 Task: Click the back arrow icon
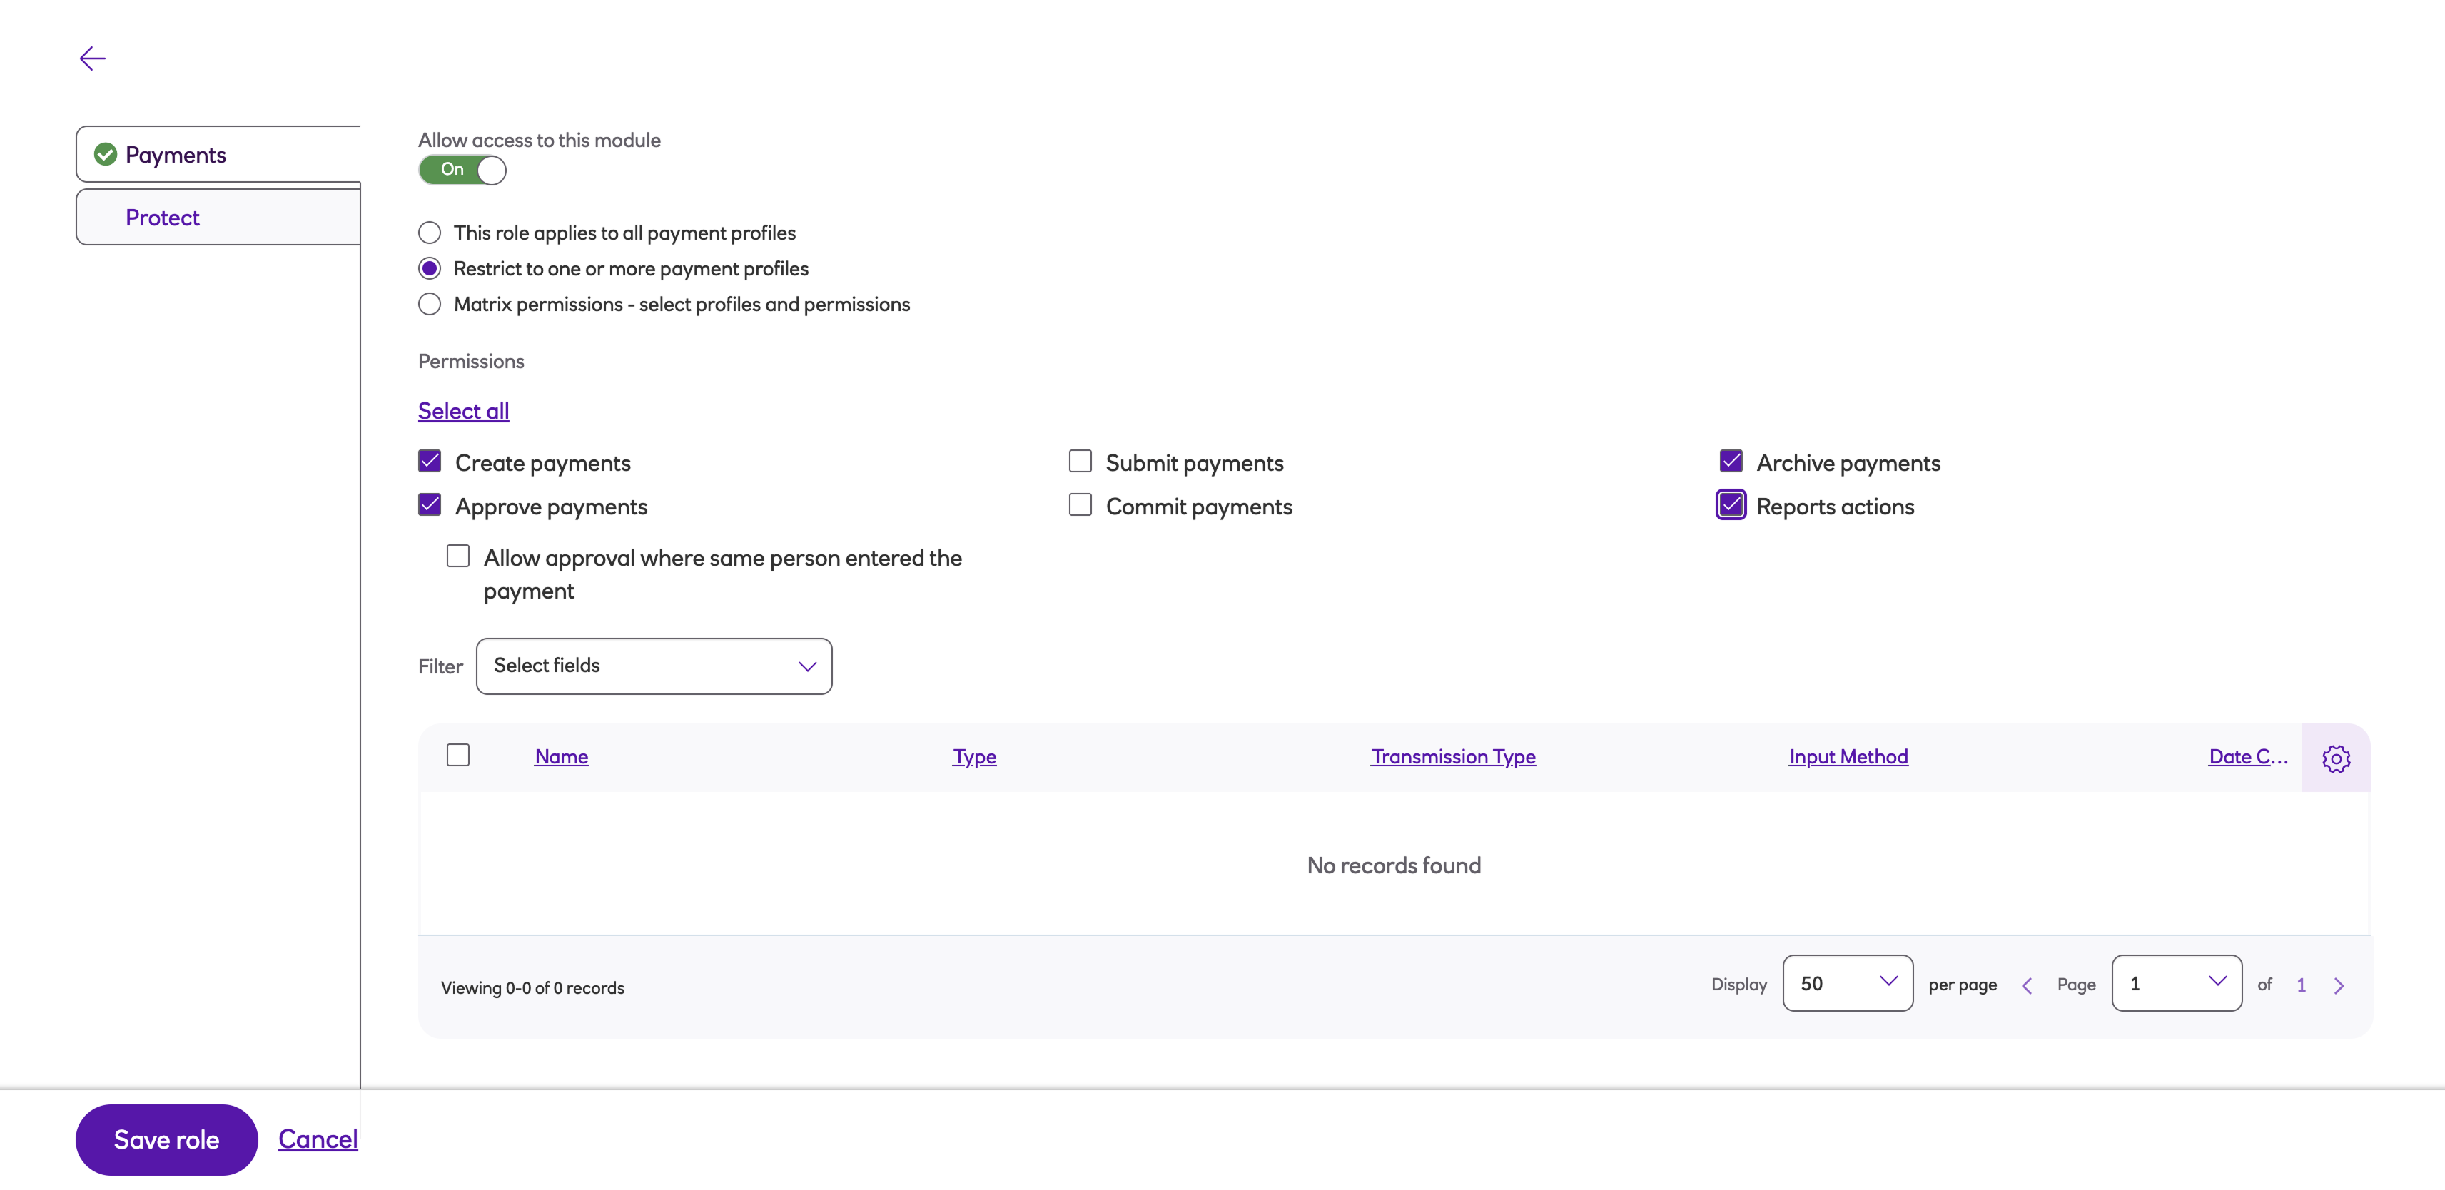click(x=92, y=59)
